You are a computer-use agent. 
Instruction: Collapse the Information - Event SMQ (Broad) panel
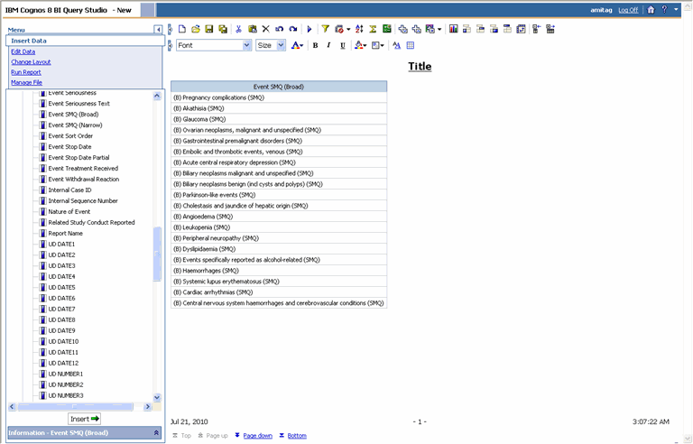click(156, 433)
